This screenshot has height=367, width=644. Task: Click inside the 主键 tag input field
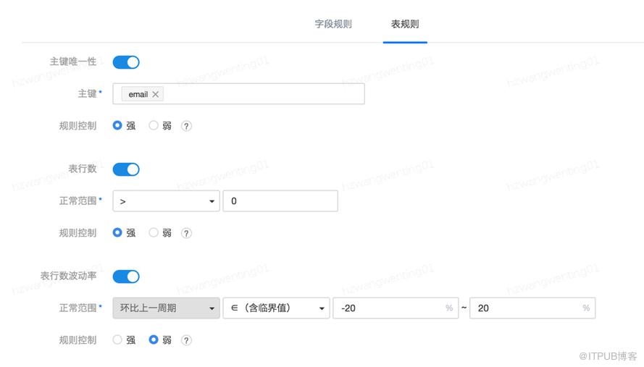[x=238, y=94]
